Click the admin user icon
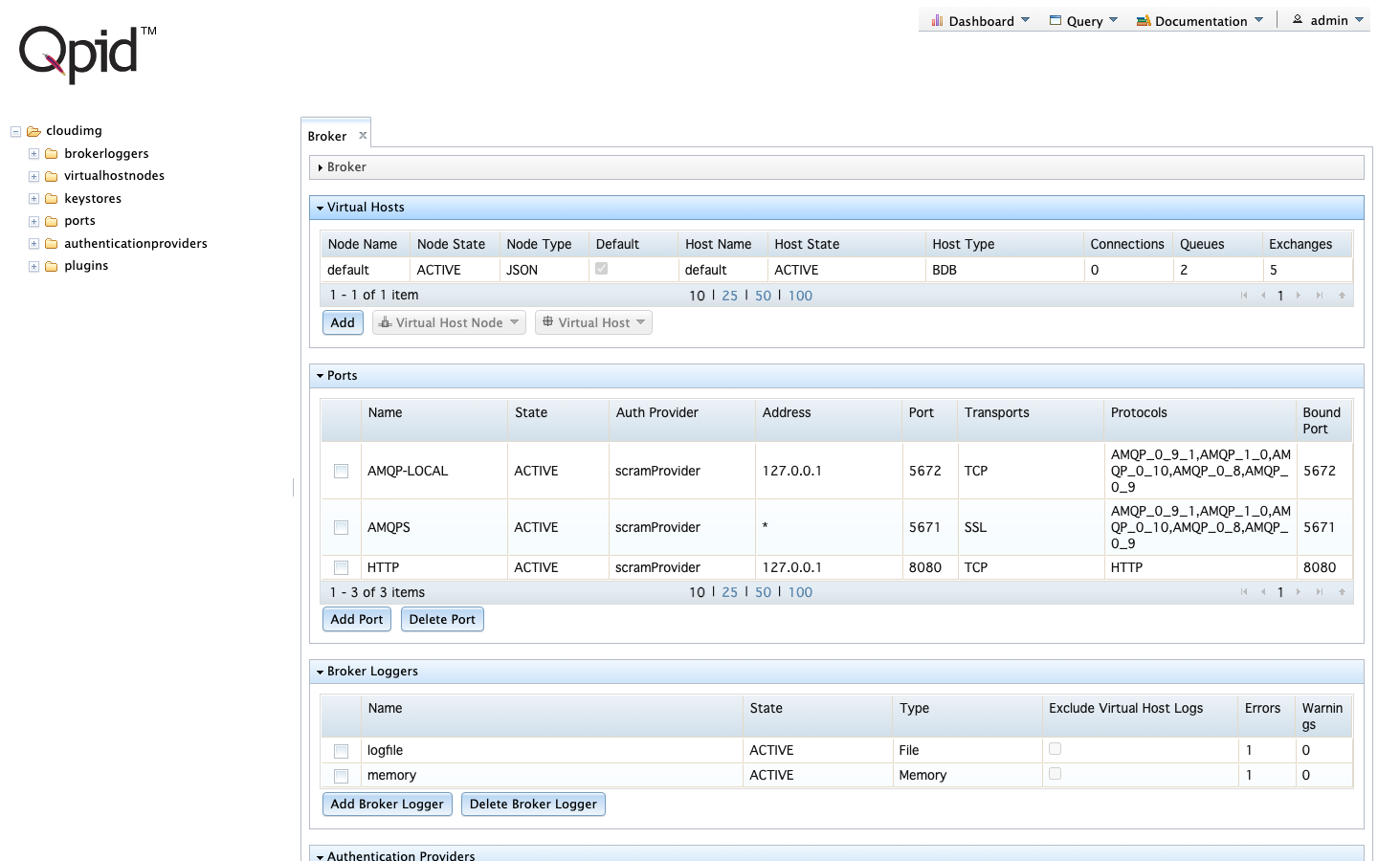 pyautogui.click(x=1298, y=19)
